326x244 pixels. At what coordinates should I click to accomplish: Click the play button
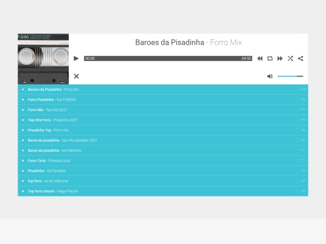(76, 58)
